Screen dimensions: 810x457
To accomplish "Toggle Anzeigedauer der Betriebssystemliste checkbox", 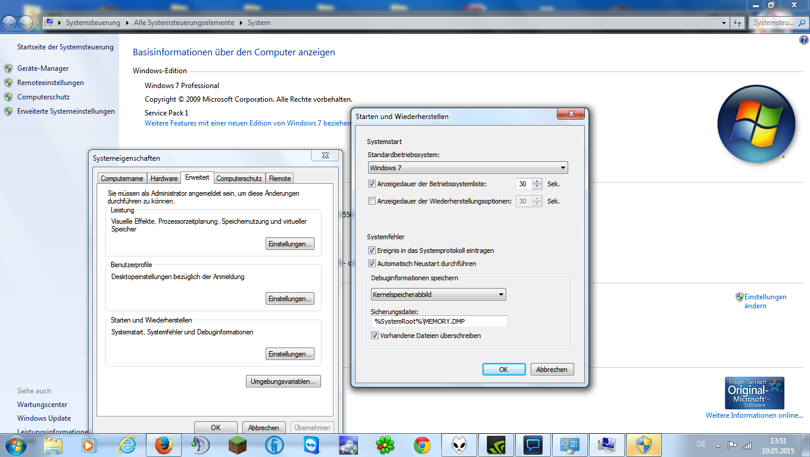I will pyautogui.click(x=372, y=184).
